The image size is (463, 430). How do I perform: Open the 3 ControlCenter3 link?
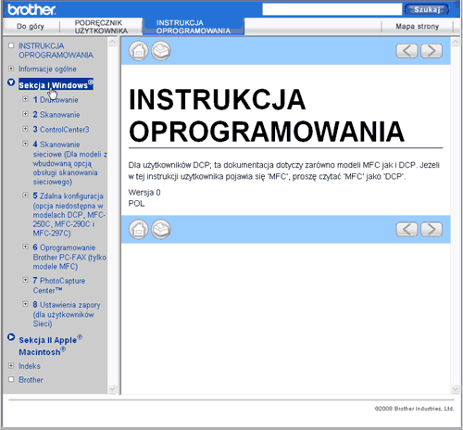click(x=61, y=130)
